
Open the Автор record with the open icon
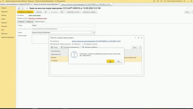tap(94, 32)
